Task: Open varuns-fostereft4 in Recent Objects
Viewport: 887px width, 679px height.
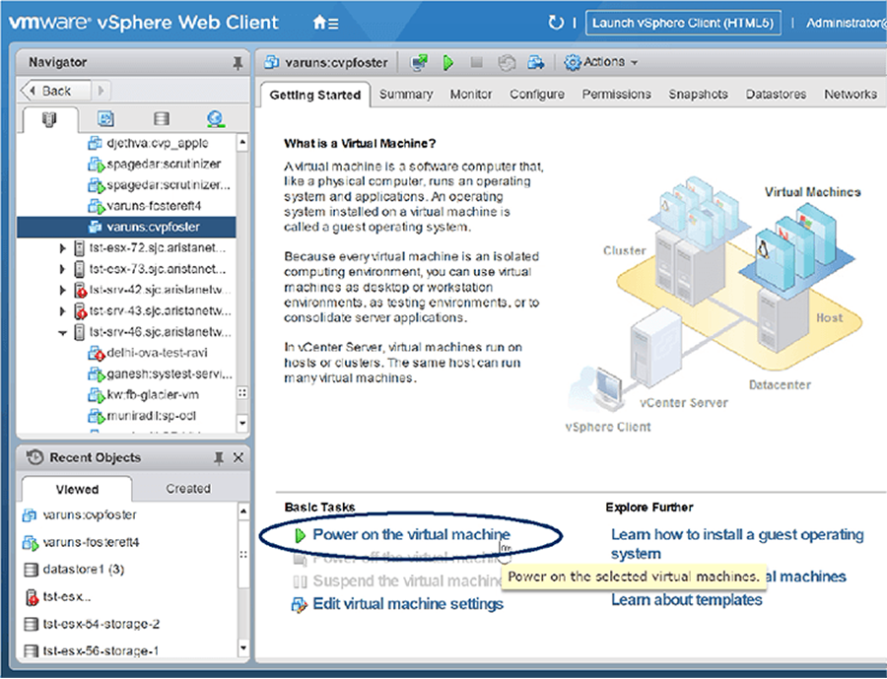Action: point(91,542)
